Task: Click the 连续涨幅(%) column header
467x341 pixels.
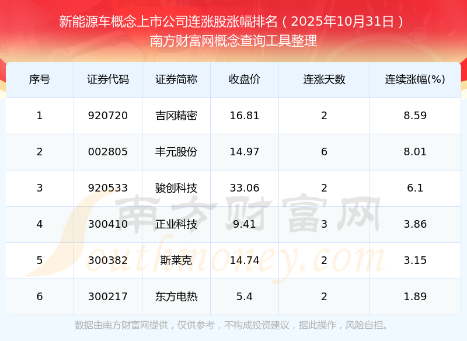Action: click(x=415, y=79)
